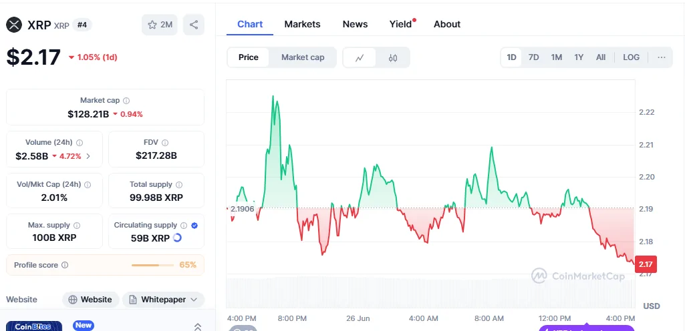Image resolution: width=685 pixels, height=331 pixels.
Task: Show info icon next to Volume (24h)
Action: click(80, 143)
